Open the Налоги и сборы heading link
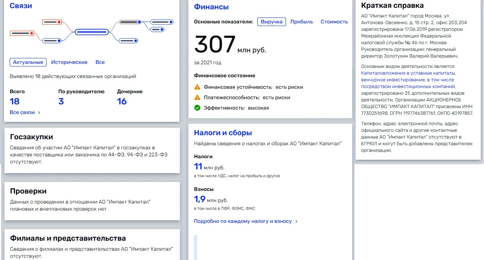The width and height of the screenshot is (484, 260). pyautogui.click(x=223, y=133)
